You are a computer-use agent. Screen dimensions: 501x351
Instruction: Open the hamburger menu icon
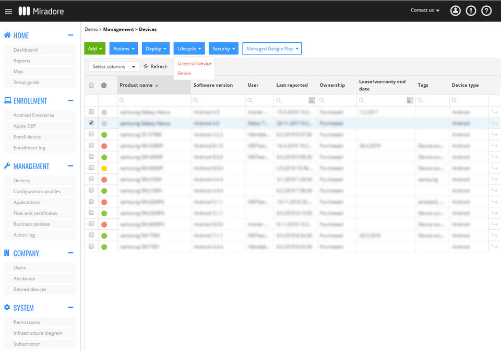[9, 11]
